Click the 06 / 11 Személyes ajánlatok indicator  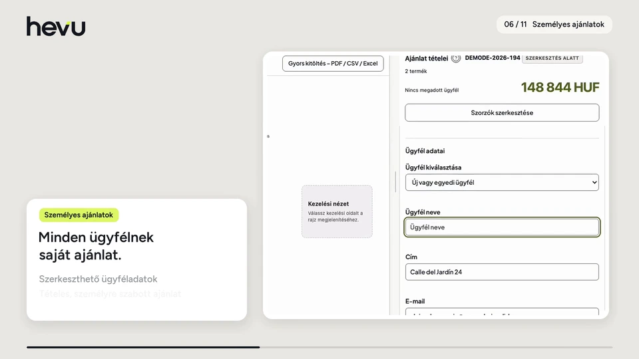[554, 25]
